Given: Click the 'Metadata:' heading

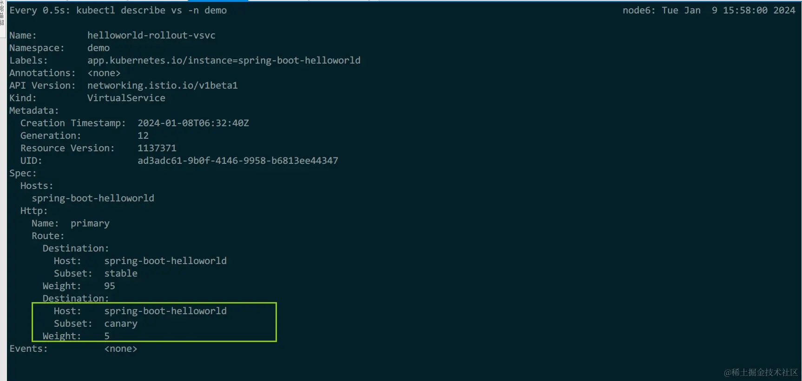Looking at the screenshot, I should pyautogui.click(x=34, y=110).
